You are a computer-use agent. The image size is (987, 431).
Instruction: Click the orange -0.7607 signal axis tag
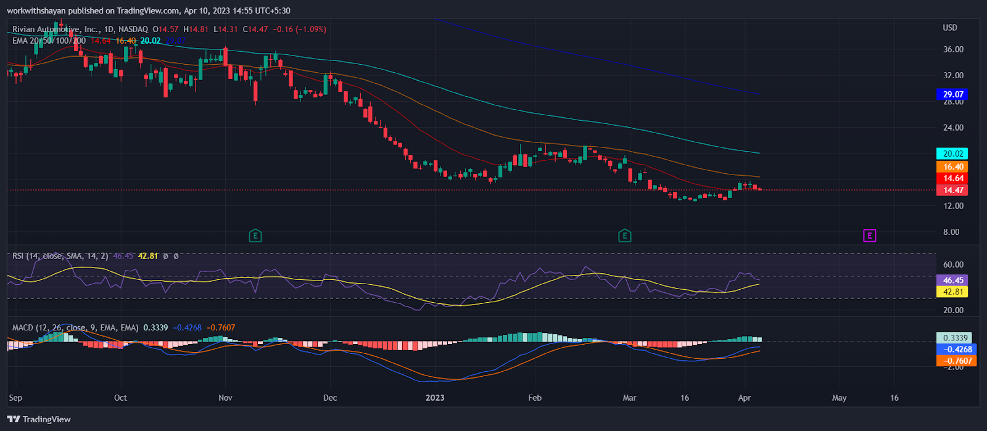tap(956, 361)
